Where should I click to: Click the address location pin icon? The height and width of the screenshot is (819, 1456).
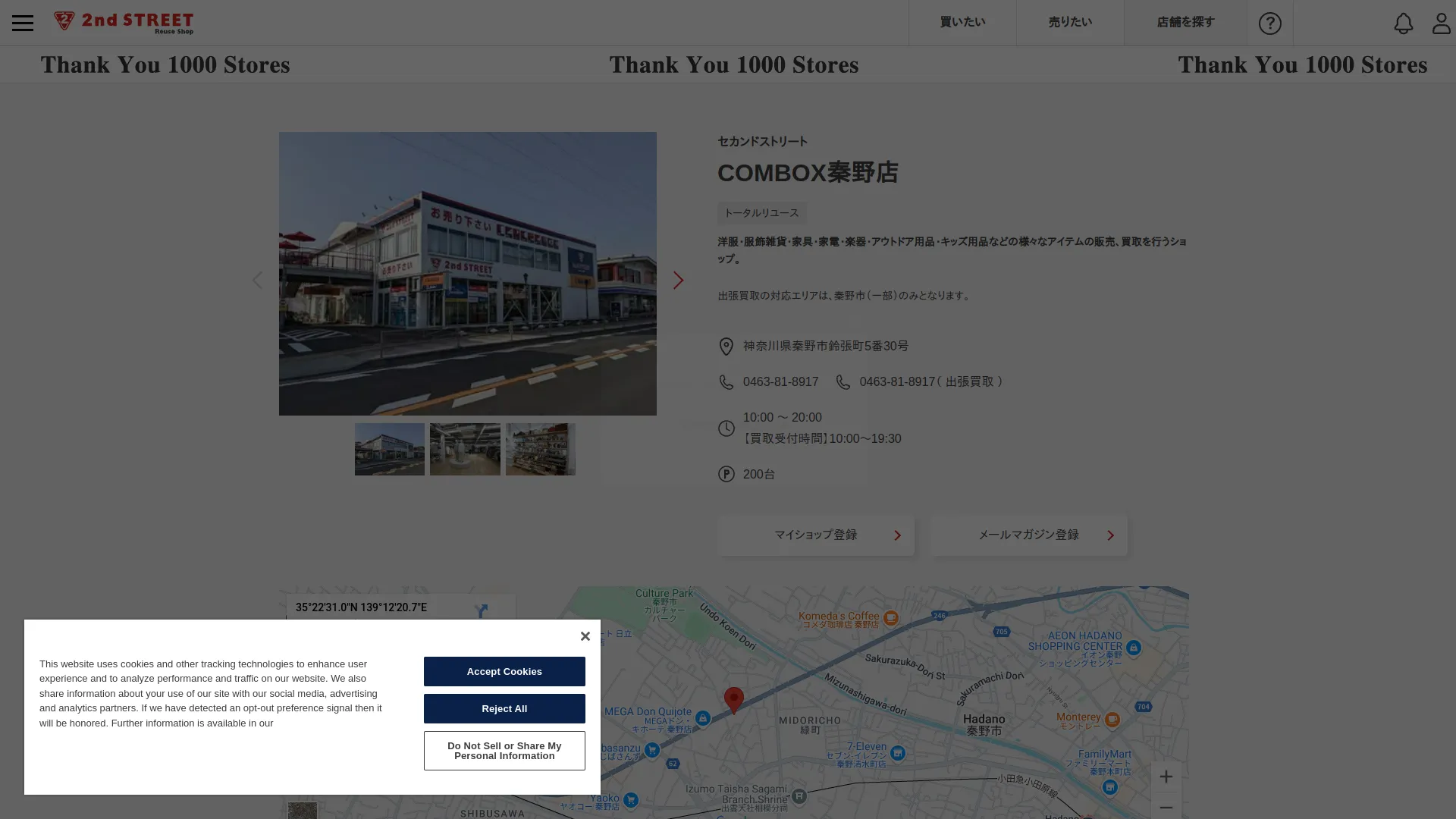coord(726,347)
